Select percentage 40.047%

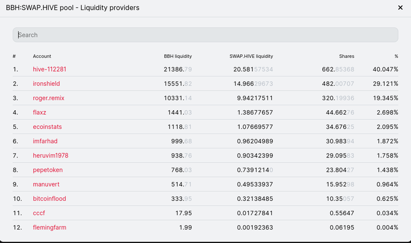[x=385, y=69]
